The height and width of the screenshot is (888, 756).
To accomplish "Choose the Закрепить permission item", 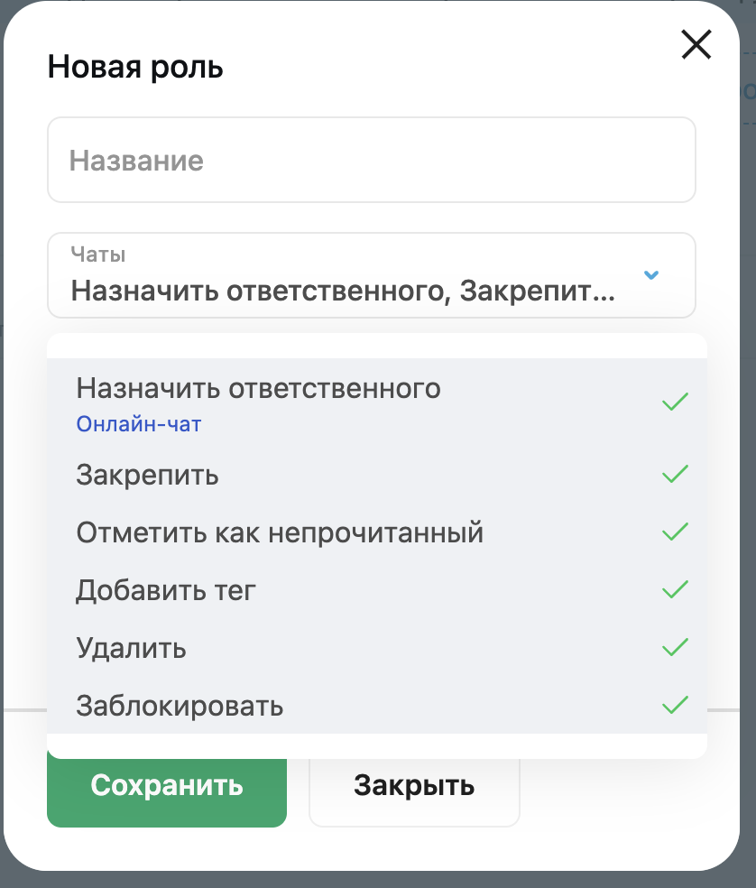I will pos(377,474).
